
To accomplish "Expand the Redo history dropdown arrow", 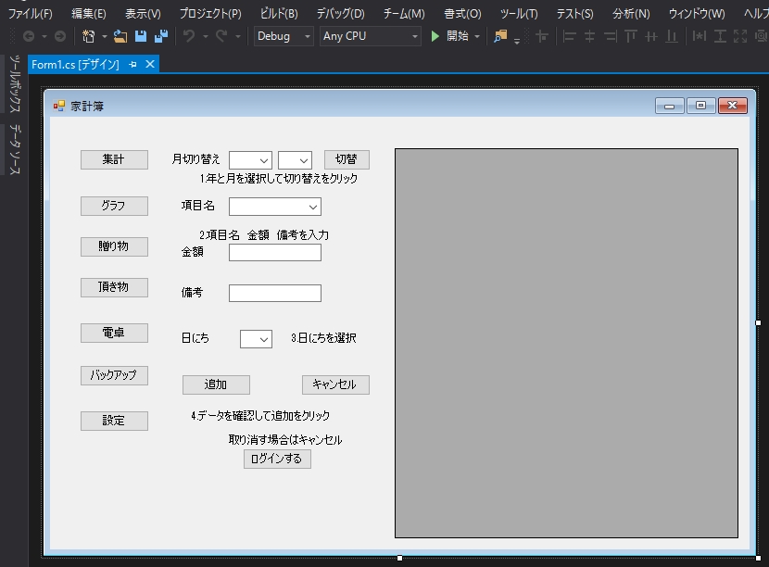I will (x=238, y=37).
